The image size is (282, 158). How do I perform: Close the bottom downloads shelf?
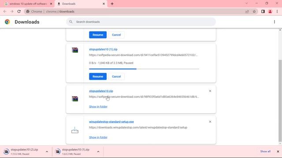point(278,151)
